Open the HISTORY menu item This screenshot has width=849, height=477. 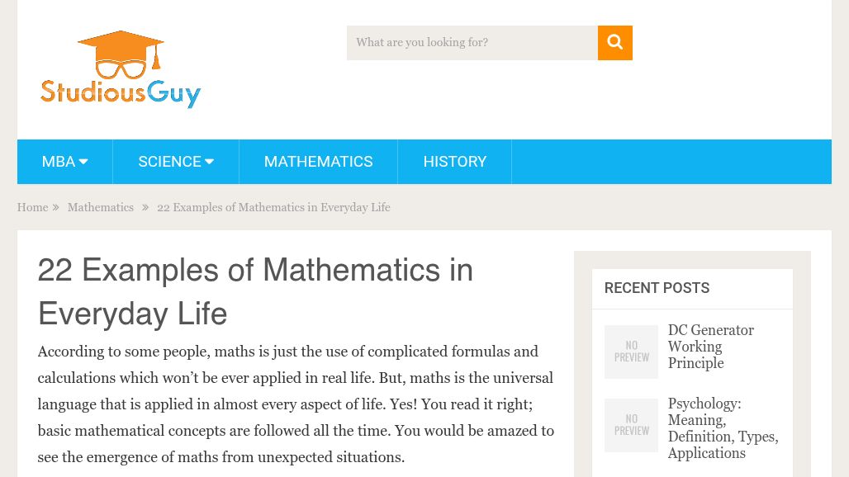454,162
